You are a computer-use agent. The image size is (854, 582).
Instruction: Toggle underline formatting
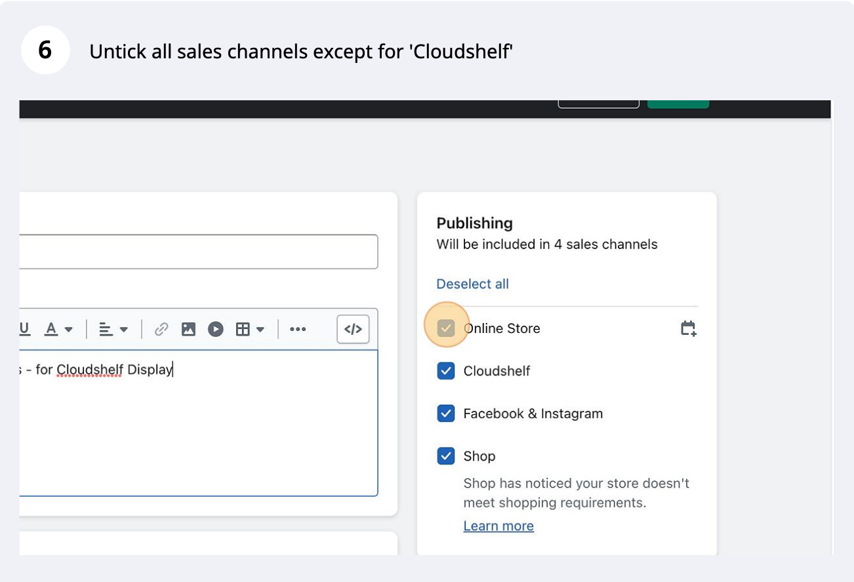point(25,329)
